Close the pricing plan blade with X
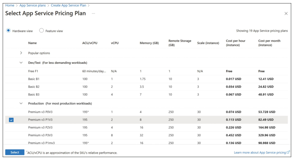Screen dimensions: 293x158 coord(286,14)
